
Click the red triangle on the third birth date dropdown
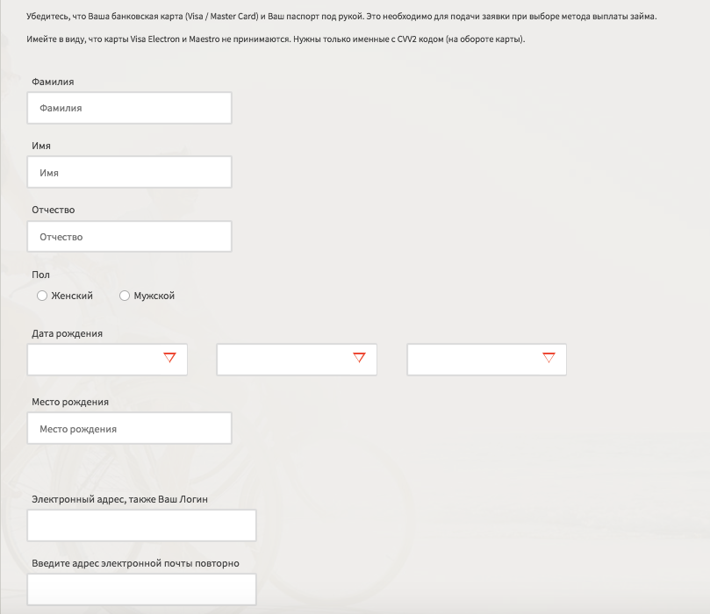[x=549, y=358]
